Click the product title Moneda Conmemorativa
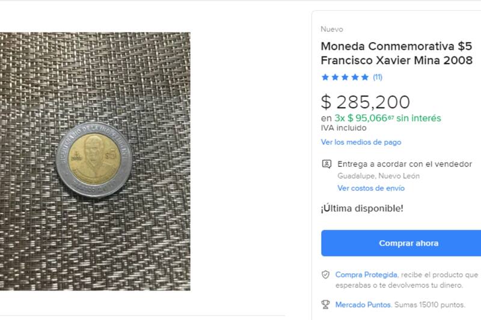The height and width of the screenshot is (320, 481). pos(397,53)
